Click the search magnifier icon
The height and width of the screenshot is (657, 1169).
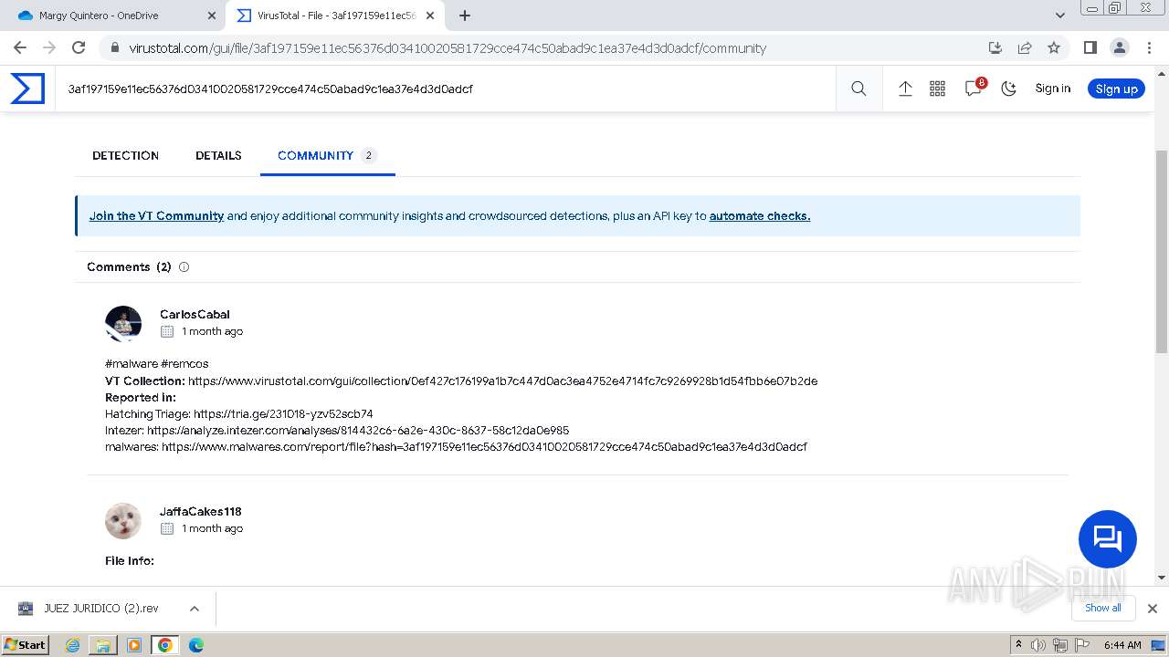click(x=858, y=89)
